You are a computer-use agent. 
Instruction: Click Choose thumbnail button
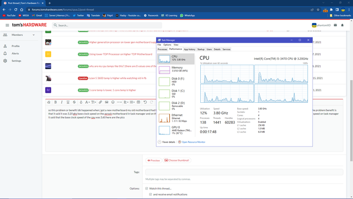pos(176,160)
